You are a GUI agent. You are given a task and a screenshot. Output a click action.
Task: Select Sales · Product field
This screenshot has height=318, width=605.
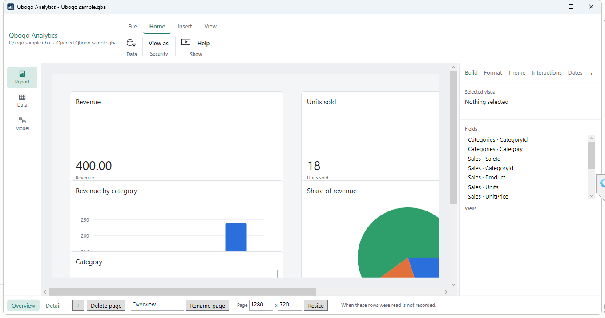point(526,178)
